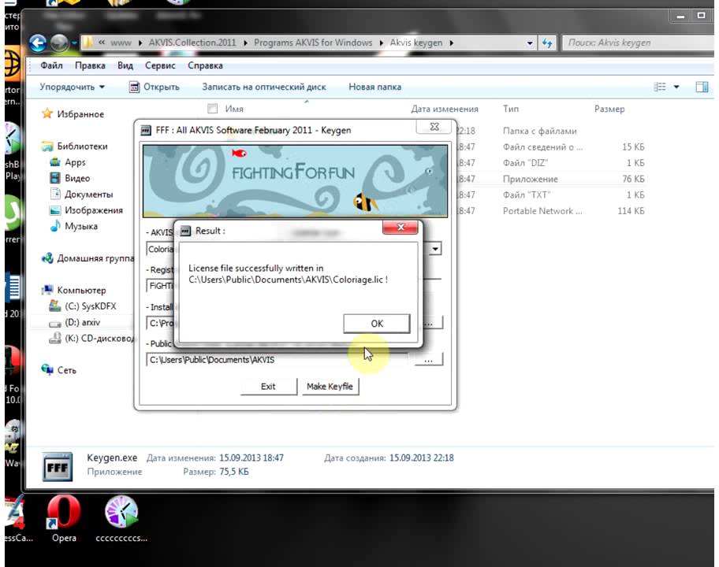719x567 pixels.
Task: Select the Portable Network ... row
Action: (x=542, y=211)
